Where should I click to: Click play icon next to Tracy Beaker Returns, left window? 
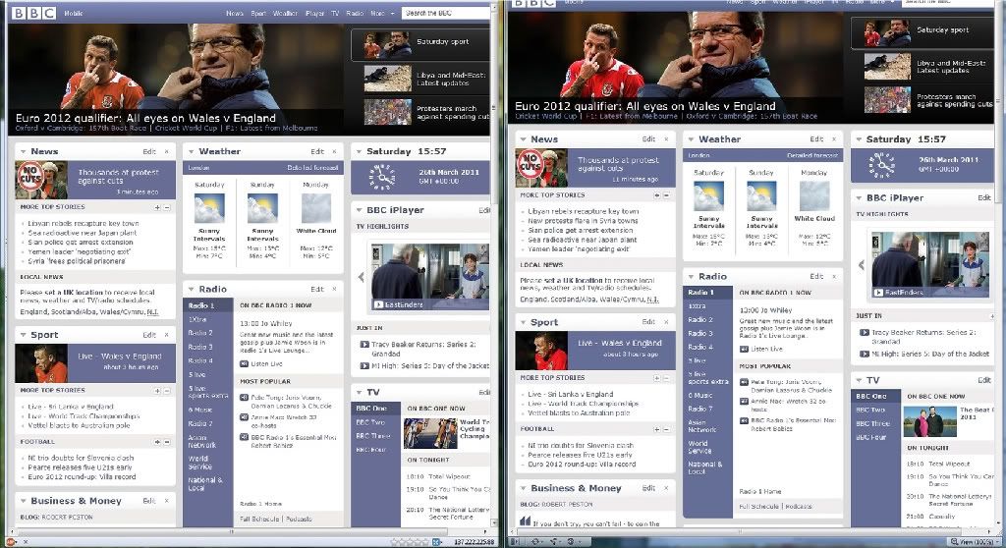(x=364, y=345)
